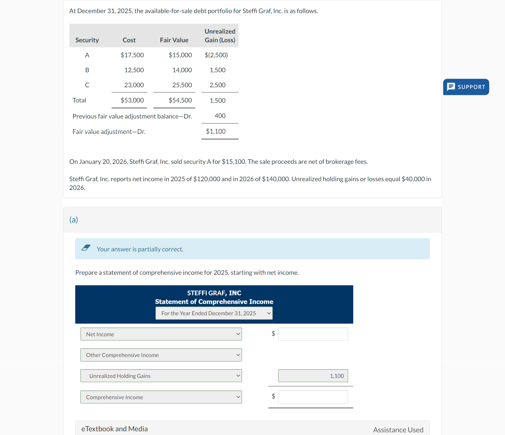Screen dimensions: 505x435
Task: Click the Unrealized Gain (Loss) column header
Action: [220, 36]
